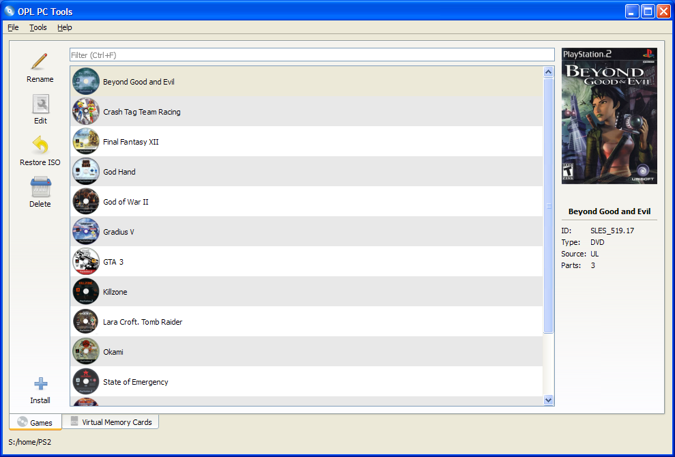Click the Beyond Good and Evil cover art

click(609, 116)
